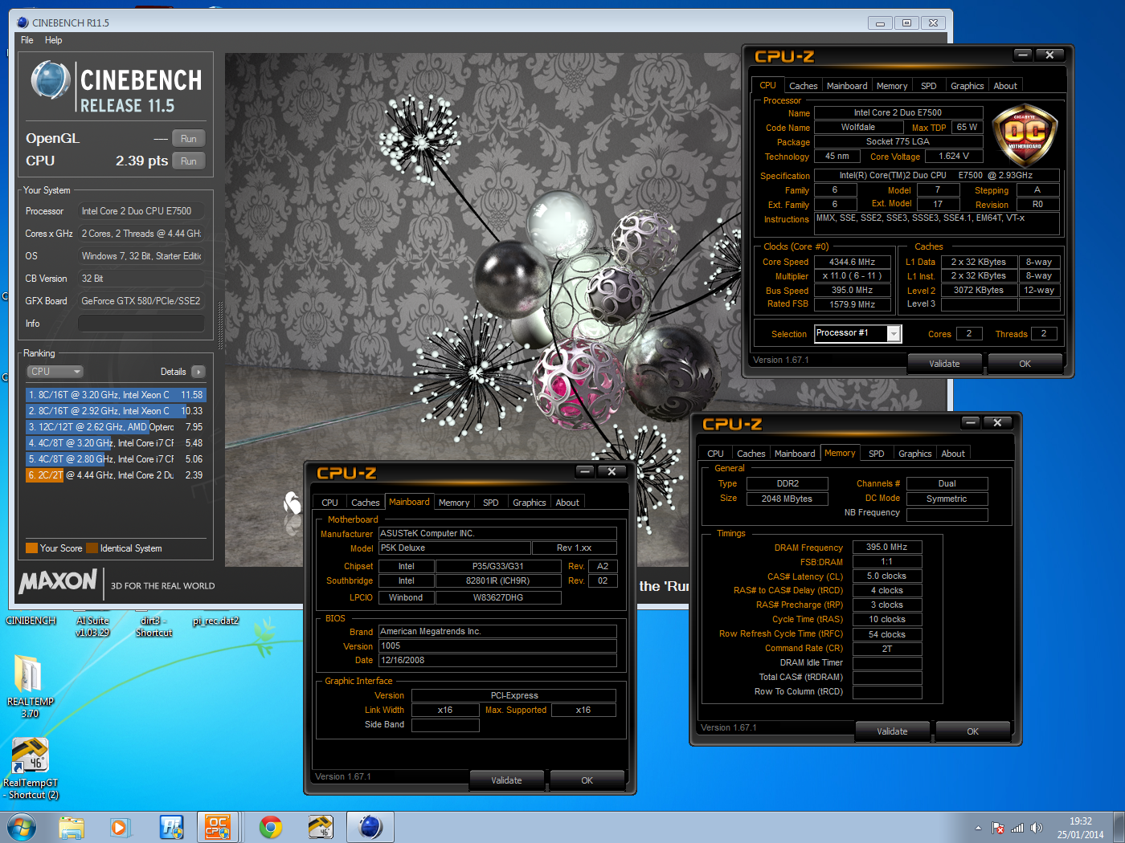Open the Action Center flag tray icon
Screen dimensions: 1125x843
point(998,828)
